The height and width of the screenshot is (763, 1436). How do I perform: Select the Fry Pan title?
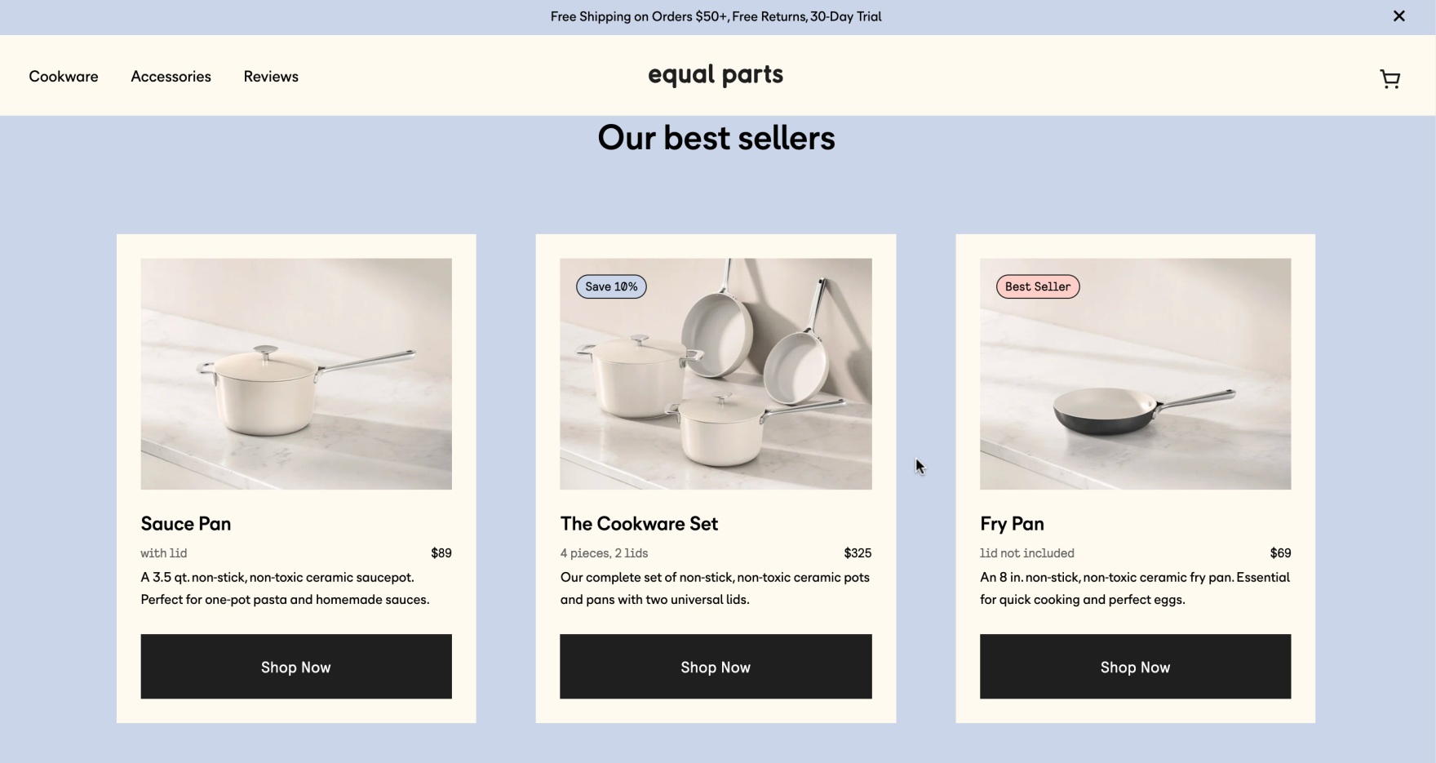coord(1012,524)
